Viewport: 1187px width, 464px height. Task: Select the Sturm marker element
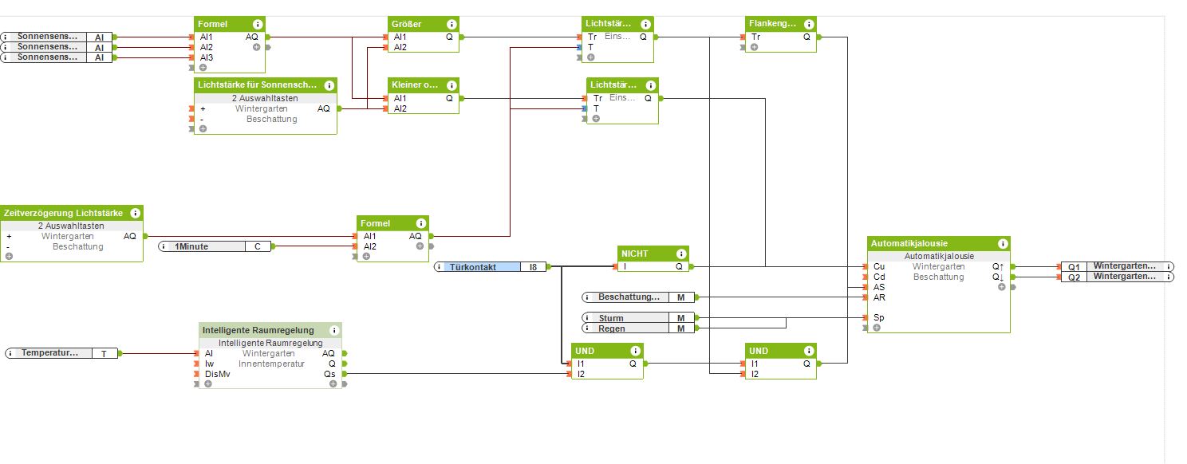638,318
